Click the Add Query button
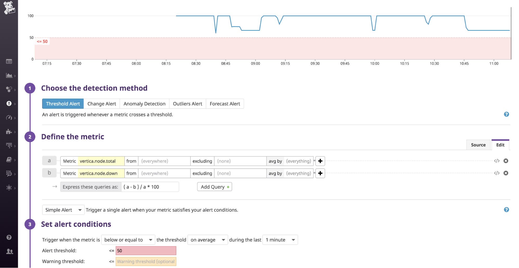The height and width of the screenshot is (268, 519). pyautogui.click(x=214, y=187)
